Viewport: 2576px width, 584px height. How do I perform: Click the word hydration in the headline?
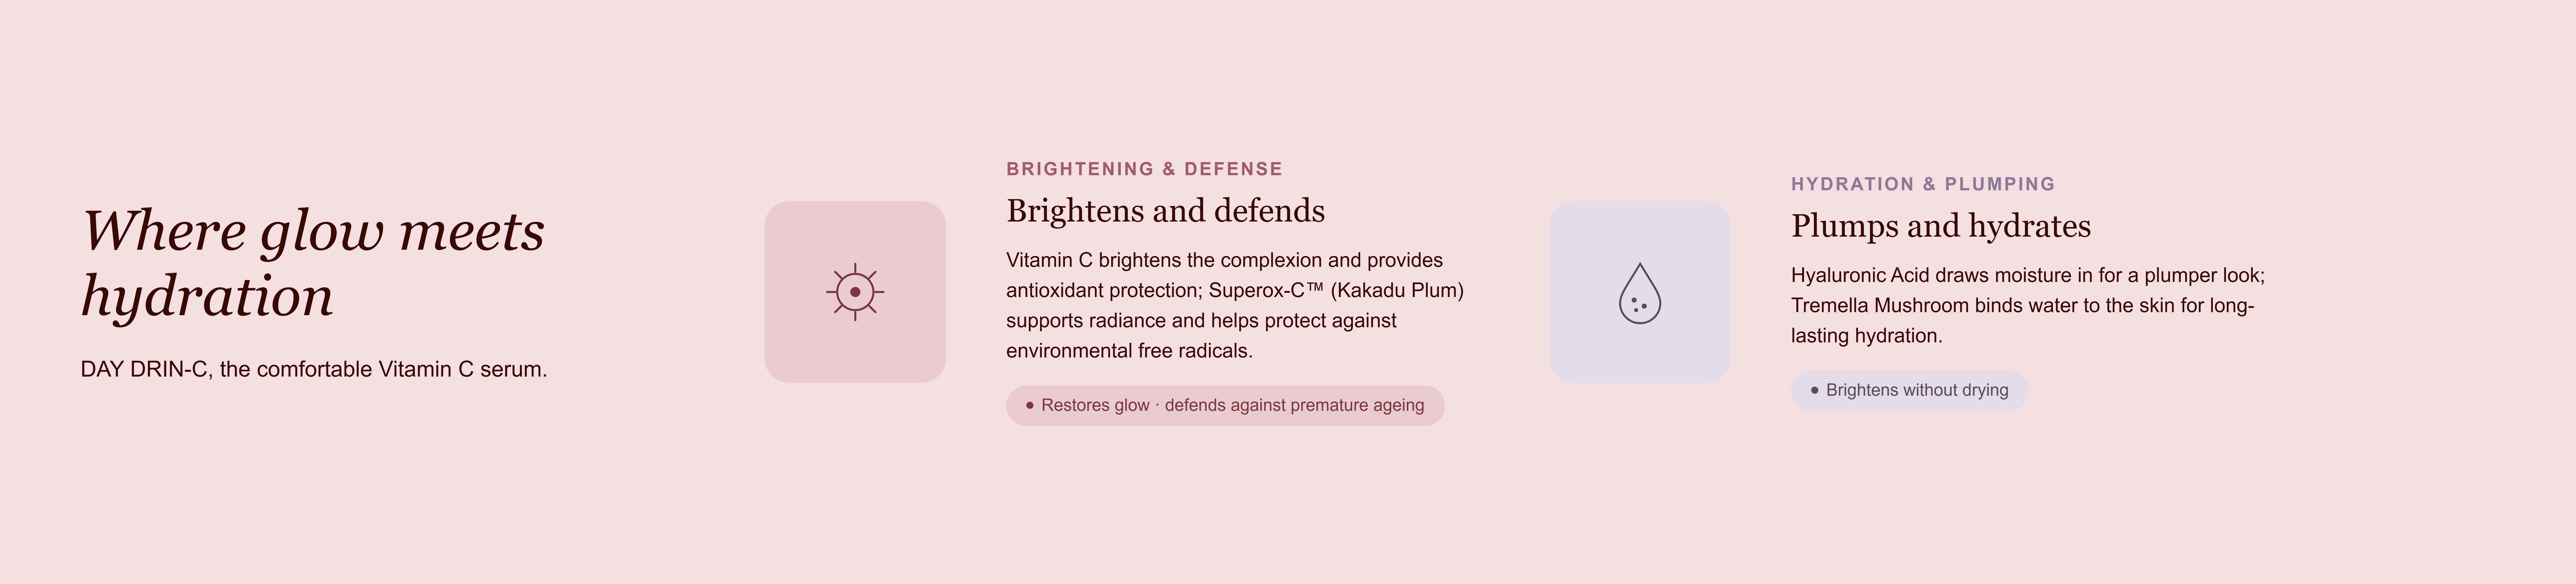[x=207, y=296]
